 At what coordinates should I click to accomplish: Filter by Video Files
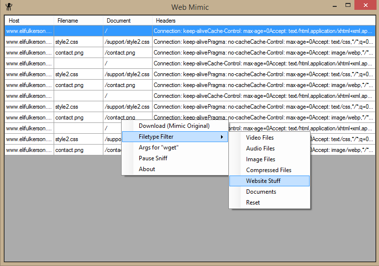tap(260, 138)
